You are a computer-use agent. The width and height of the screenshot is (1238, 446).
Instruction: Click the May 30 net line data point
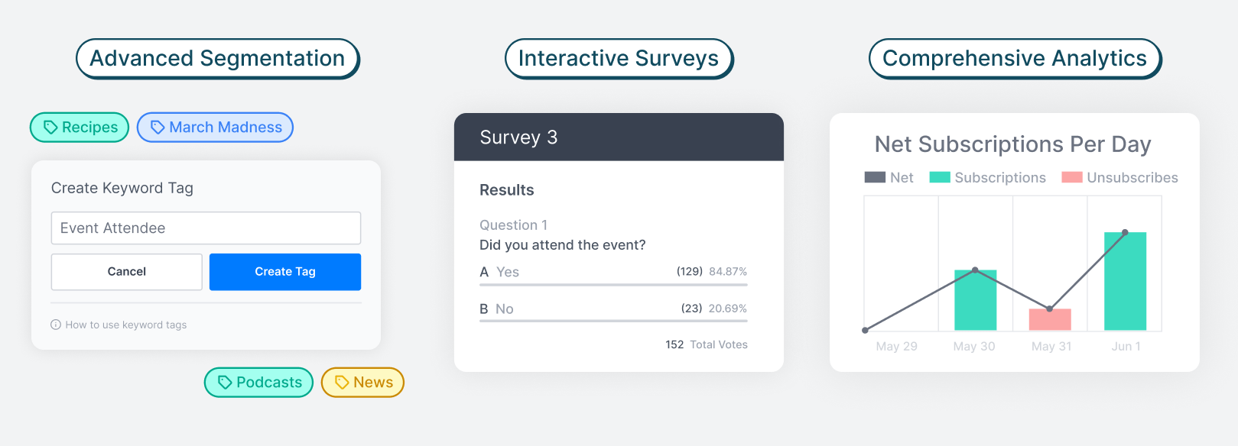[x=975, y=270]
